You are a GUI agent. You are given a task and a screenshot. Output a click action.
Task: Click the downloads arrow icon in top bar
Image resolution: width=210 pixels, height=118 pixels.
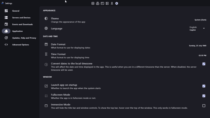(112, 3)
